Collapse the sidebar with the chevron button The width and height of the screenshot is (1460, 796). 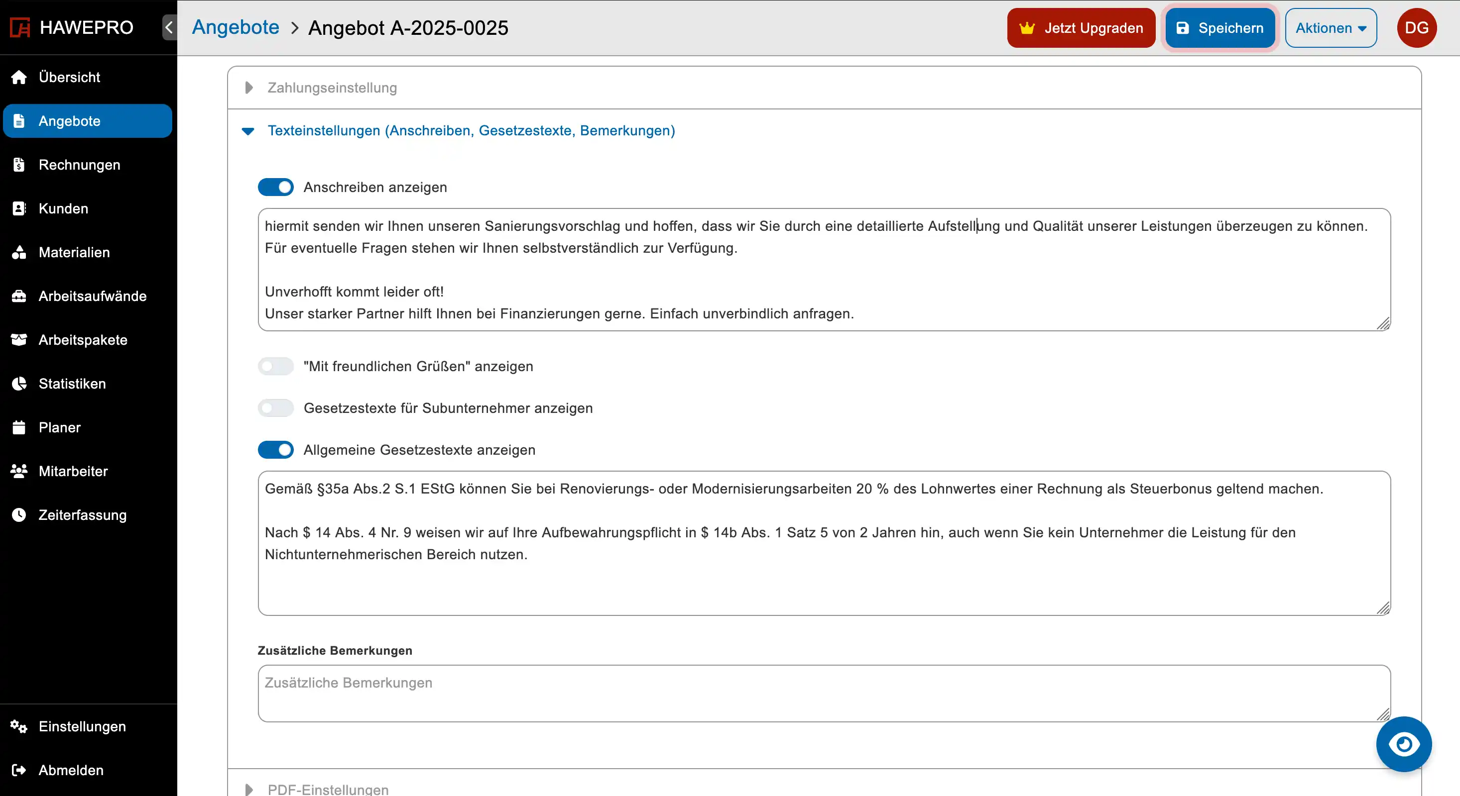coord(169,28)
